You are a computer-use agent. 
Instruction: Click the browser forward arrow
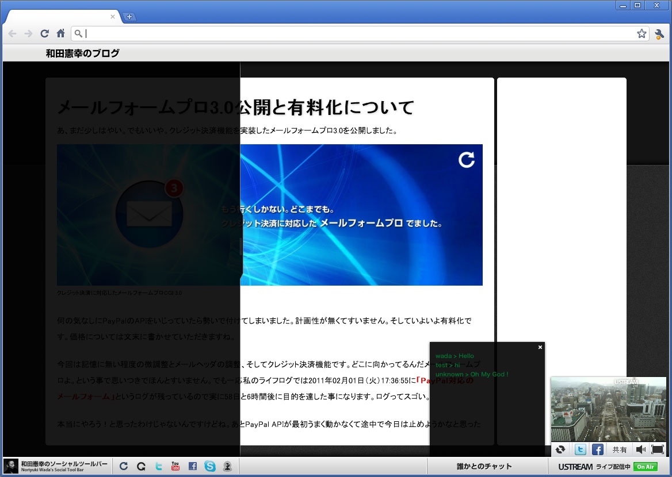click(28, 33)
